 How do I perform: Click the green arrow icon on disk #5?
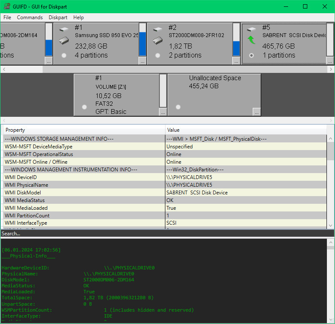pyautogui.click(x=251, y=40)
